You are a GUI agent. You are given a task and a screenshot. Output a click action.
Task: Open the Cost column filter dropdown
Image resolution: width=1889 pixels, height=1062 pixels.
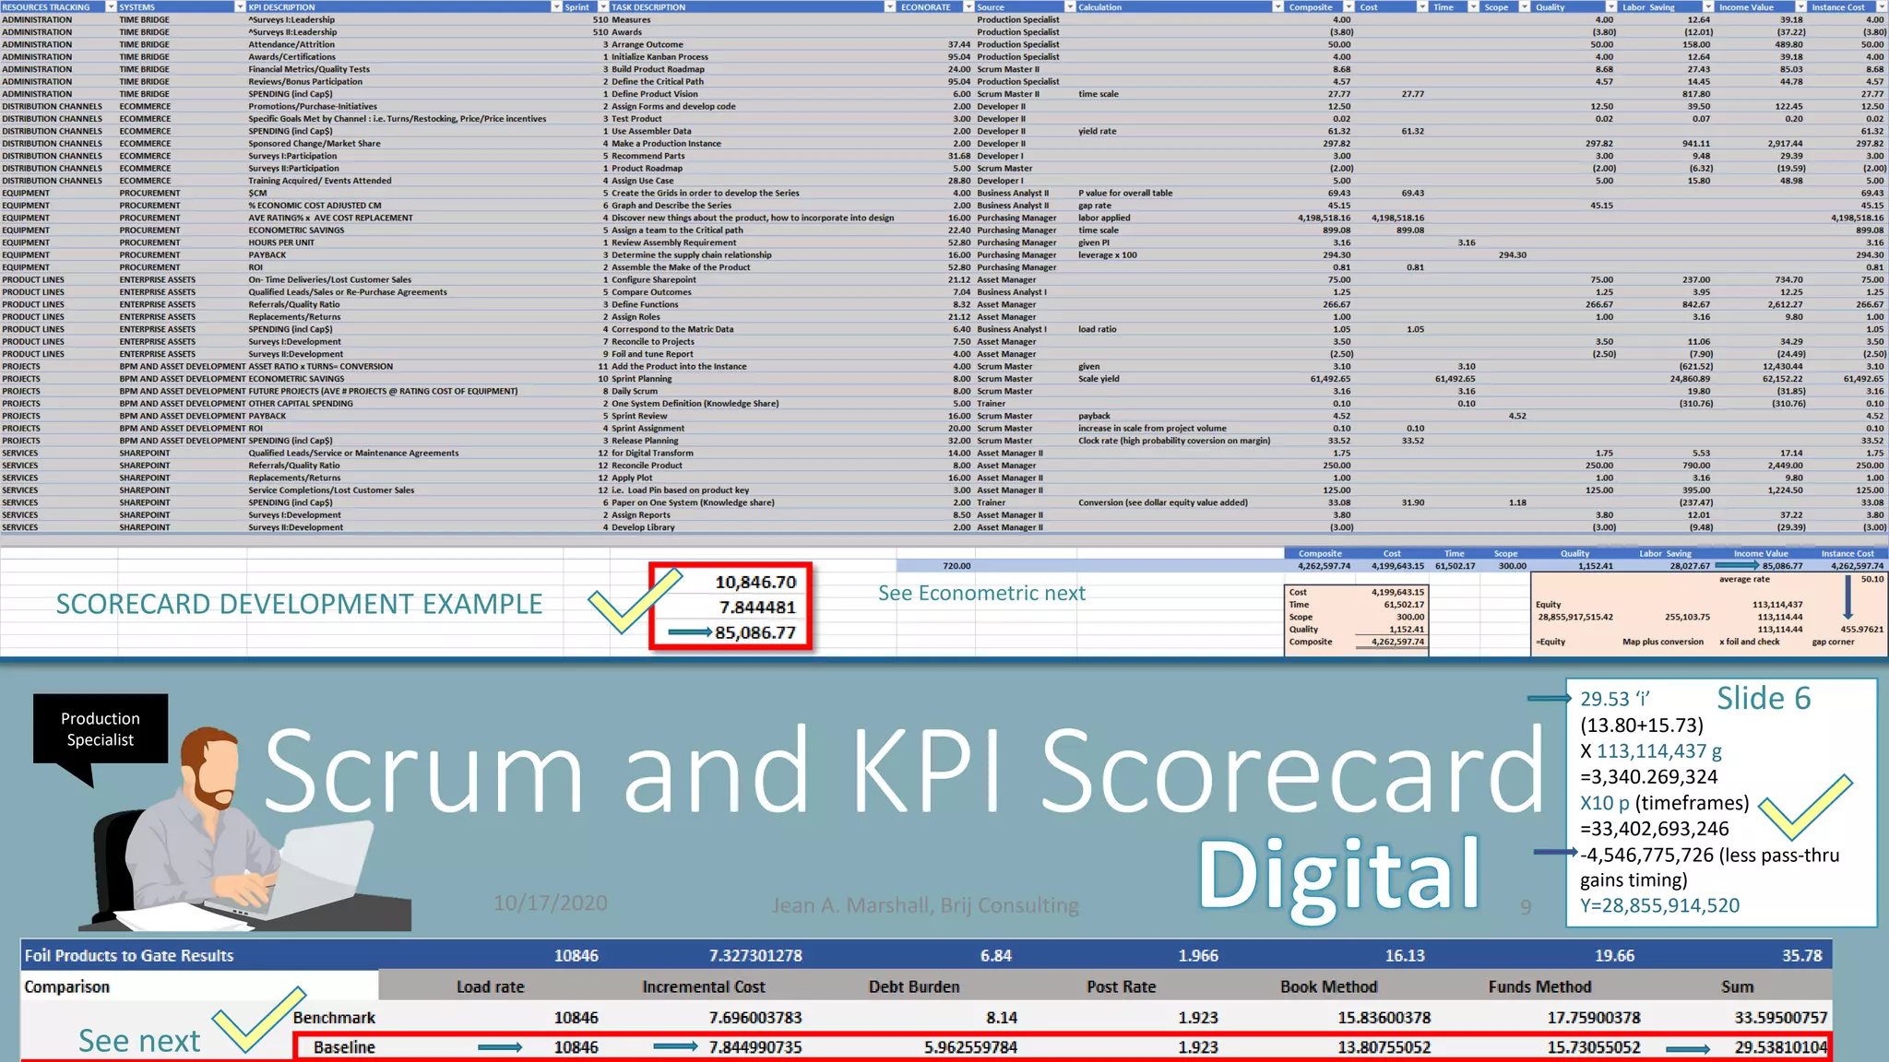[1422, 6]
